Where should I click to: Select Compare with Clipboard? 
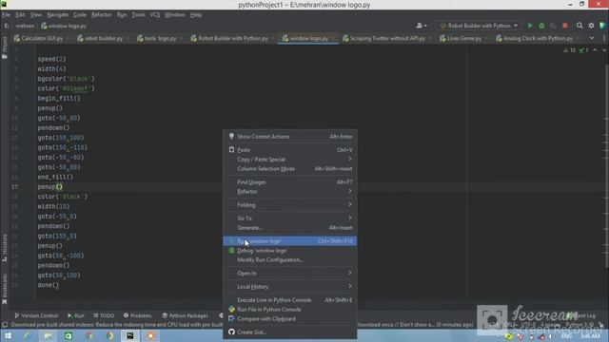[289, 319]
